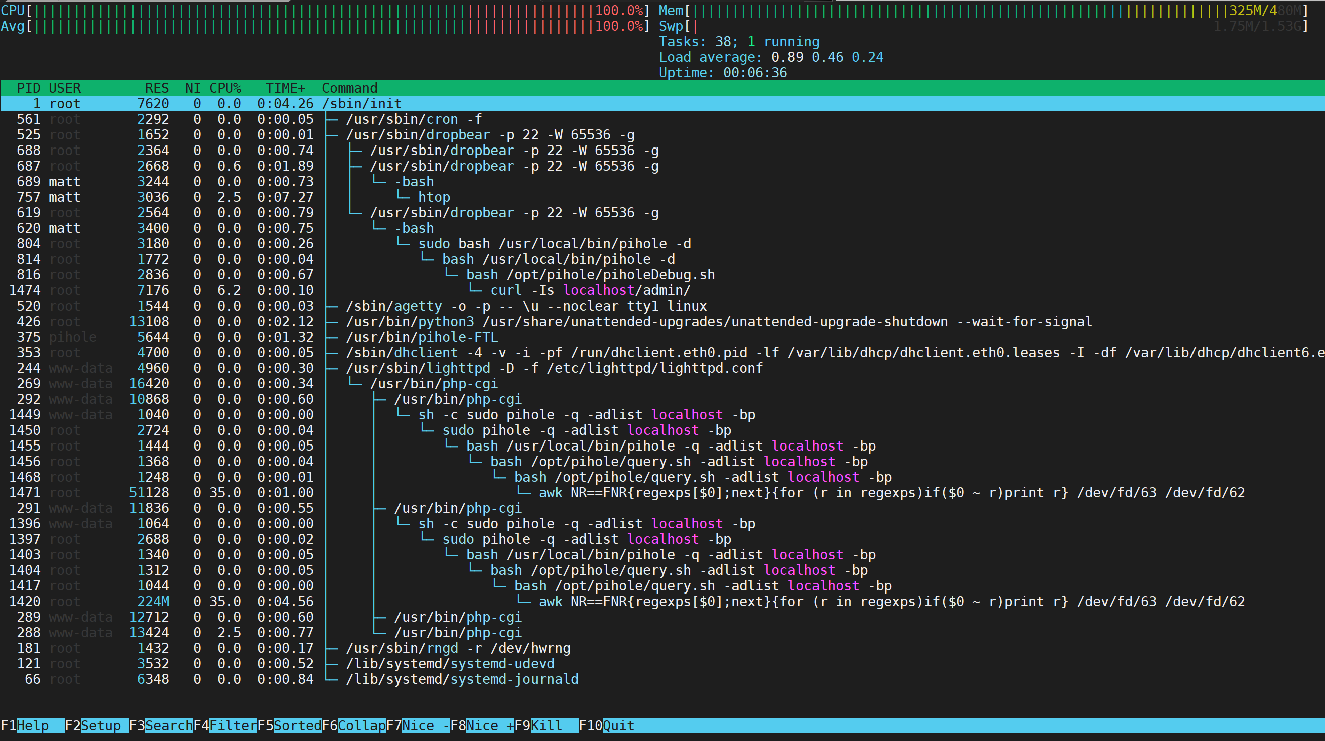Select the /sbin/dhclient process row

[663, 352]
